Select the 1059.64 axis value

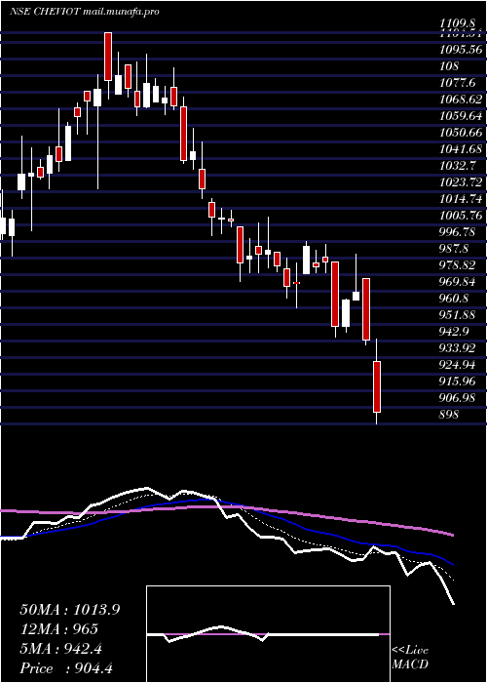point(461,115)
